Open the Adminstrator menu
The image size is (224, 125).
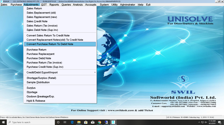[x=128, y=5]
